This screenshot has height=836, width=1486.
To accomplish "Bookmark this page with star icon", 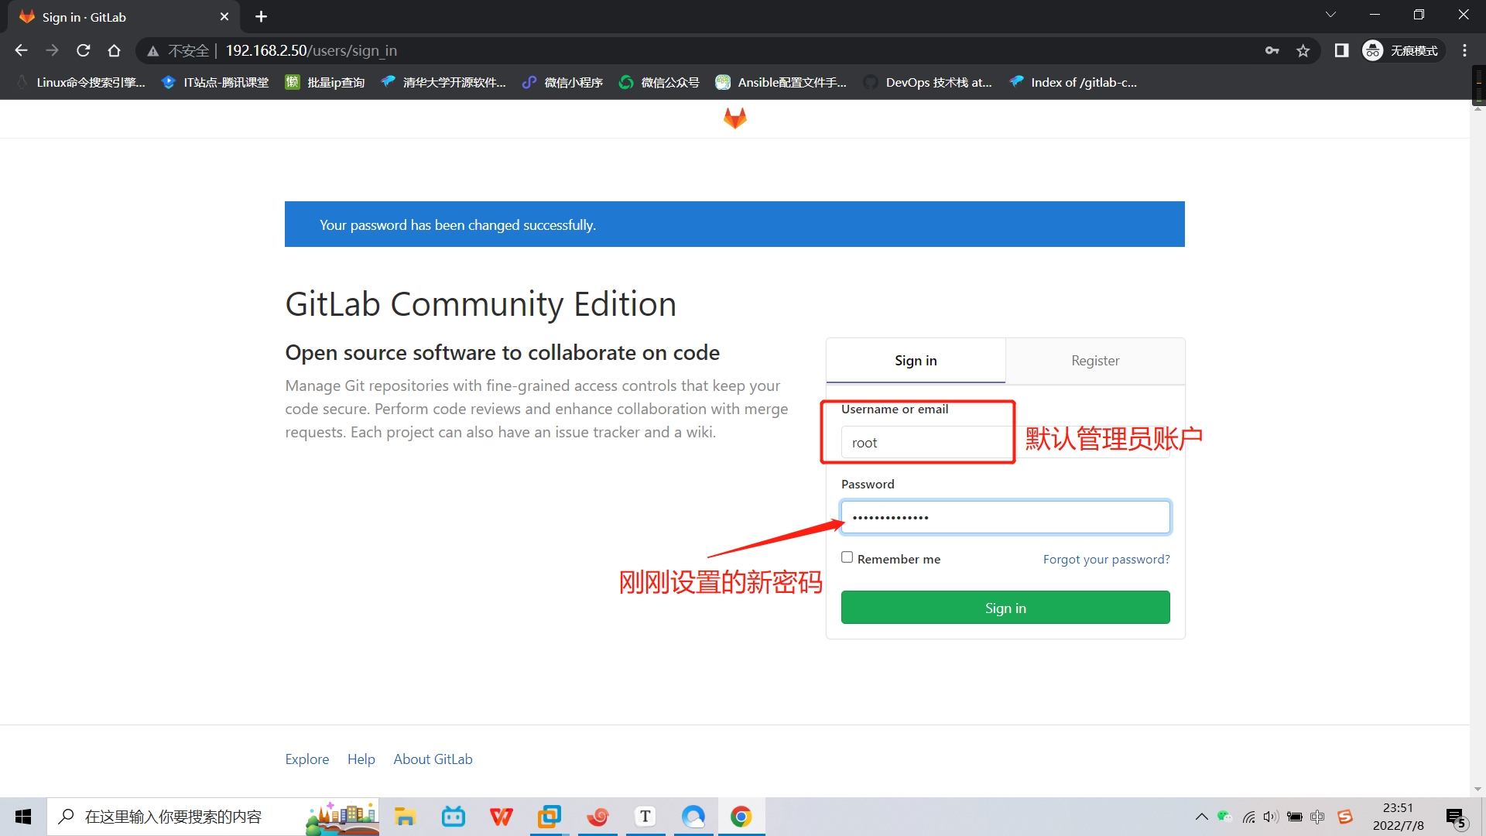I will 1303,50.
